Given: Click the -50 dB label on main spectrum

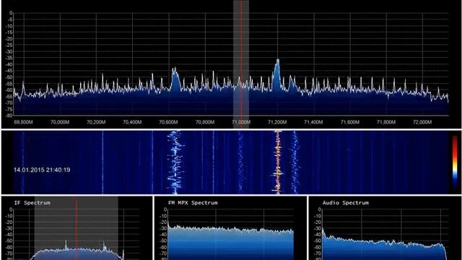Looking at the screenshot, I should pos(9,77).
